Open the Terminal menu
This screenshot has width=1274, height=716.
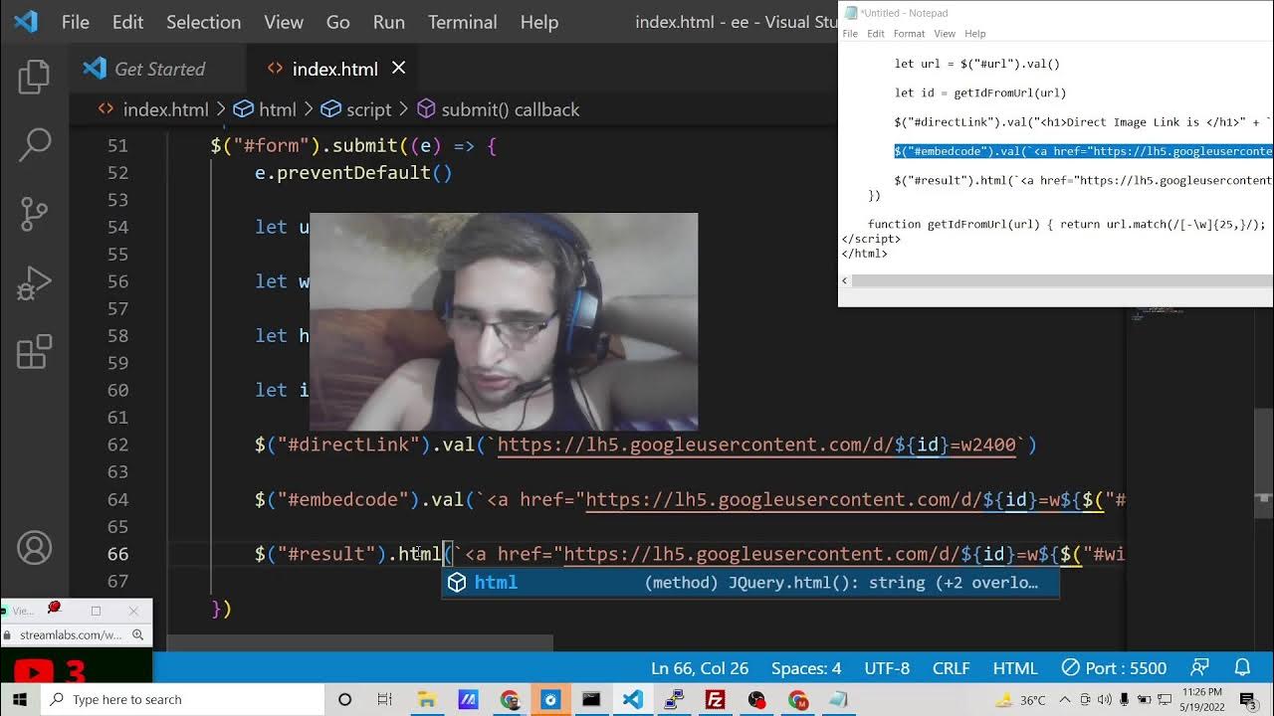[462, 22]
